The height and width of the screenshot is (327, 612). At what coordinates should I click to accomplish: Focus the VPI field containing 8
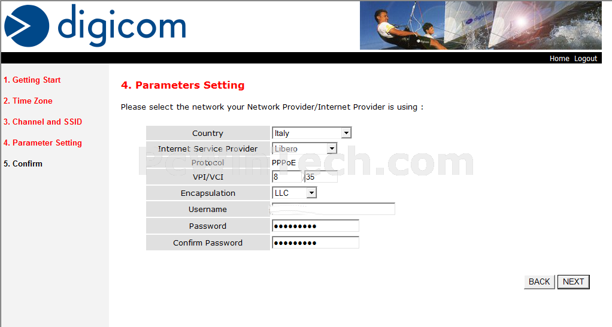click(x=287, y=177)
